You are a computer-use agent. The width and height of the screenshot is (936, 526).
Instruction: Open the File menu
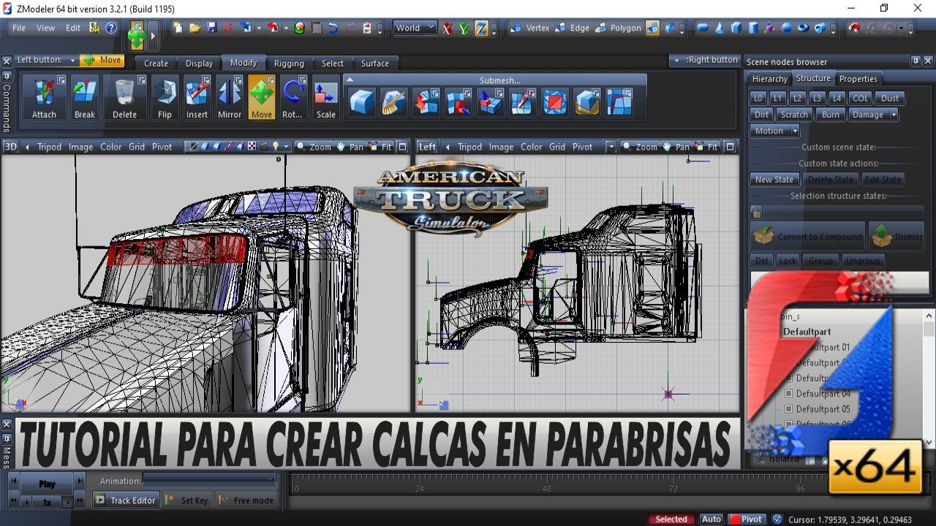coord(19,28)
